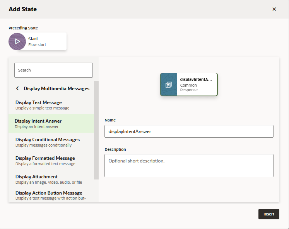The height and width of the screenshot is (229, 289).
Task: Click the Common Response component icon
Action: coord(169,84)
